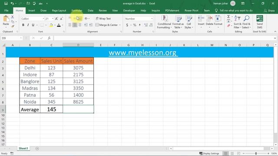Image resolution: width=278 pixels, height=156 pixels.
Task: Decrease font size with the small A icon
Action: pos(61,19)
